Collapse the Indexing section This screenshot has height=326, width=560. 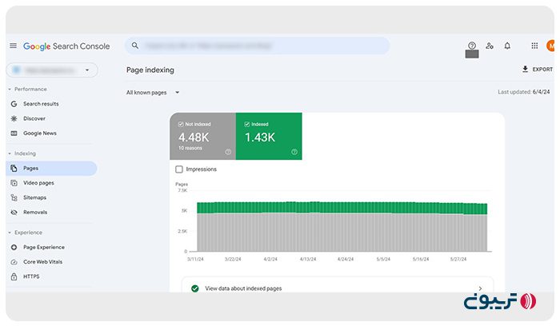click(22, 153)
